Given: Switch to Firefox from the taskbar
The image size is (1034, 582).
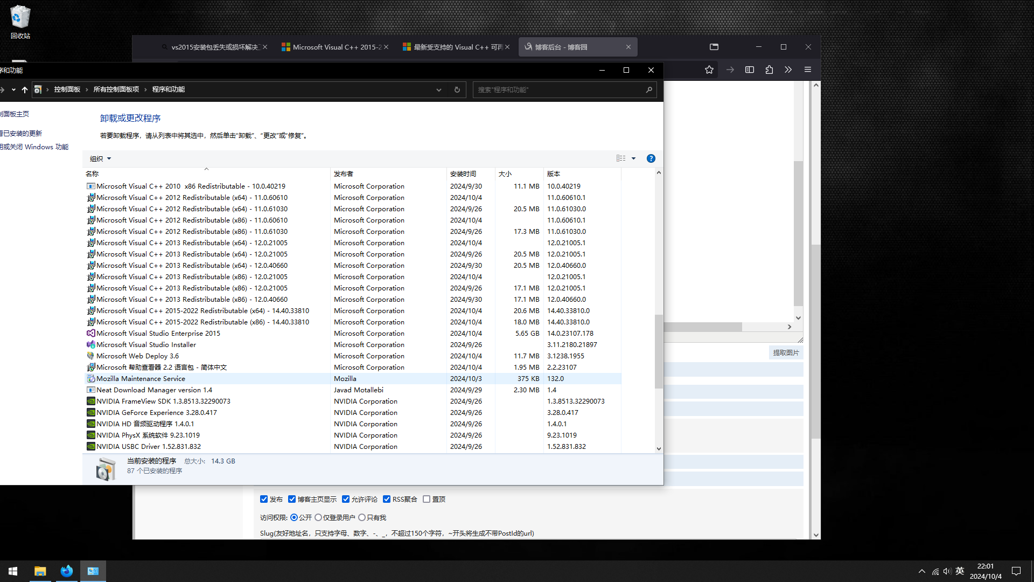Looking at the screenshot, I should coord(66,571).
